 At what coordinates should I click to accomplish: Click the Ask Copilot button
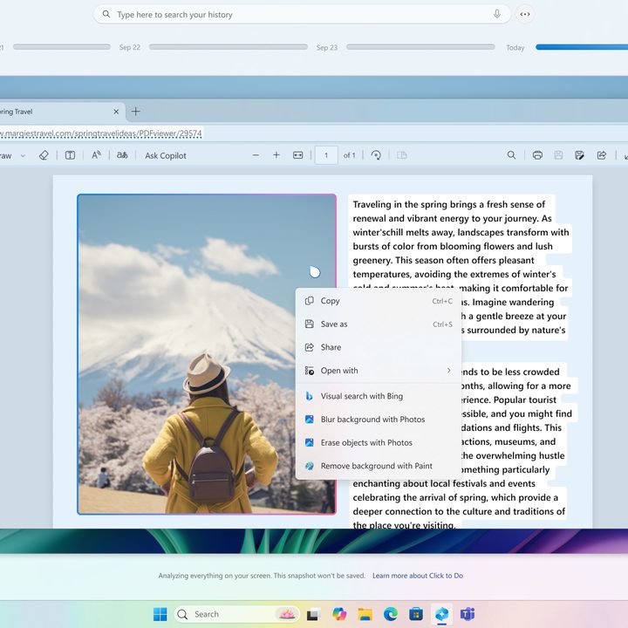(166, 155)
